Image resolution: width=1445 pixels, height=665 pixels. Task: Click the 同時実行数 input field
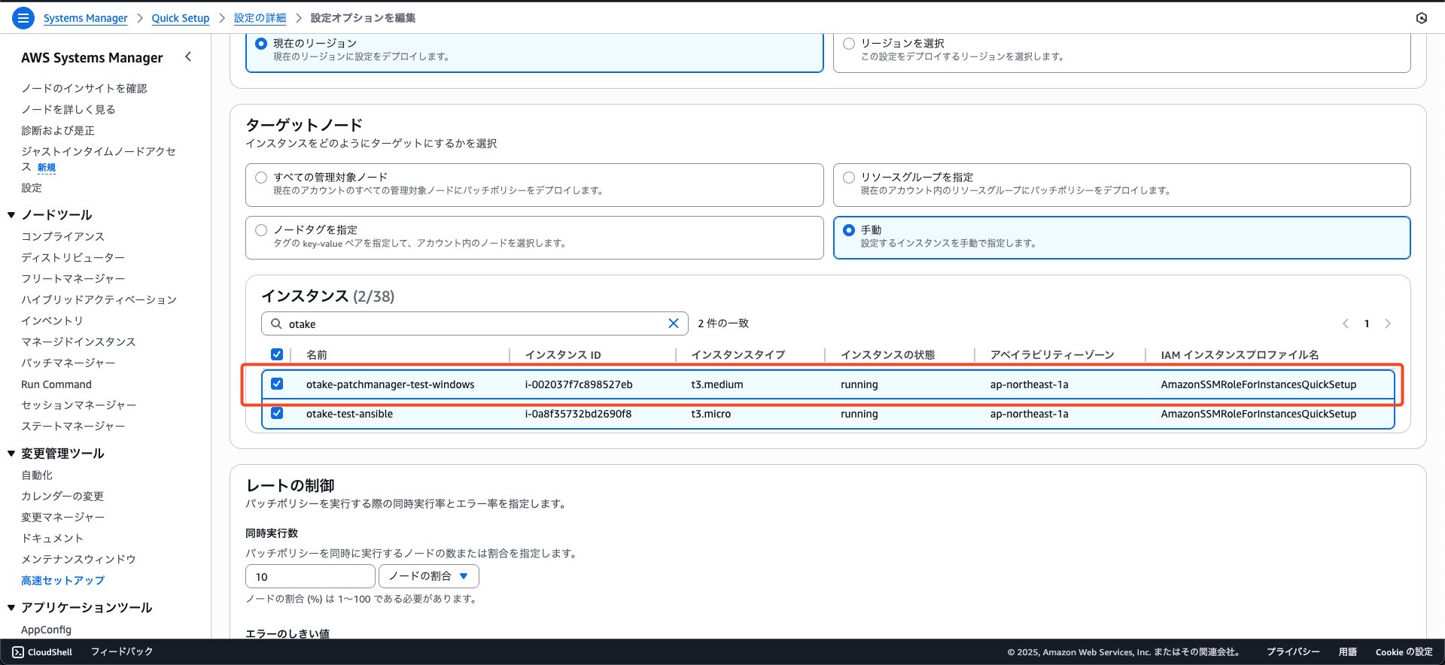point(309,576)
